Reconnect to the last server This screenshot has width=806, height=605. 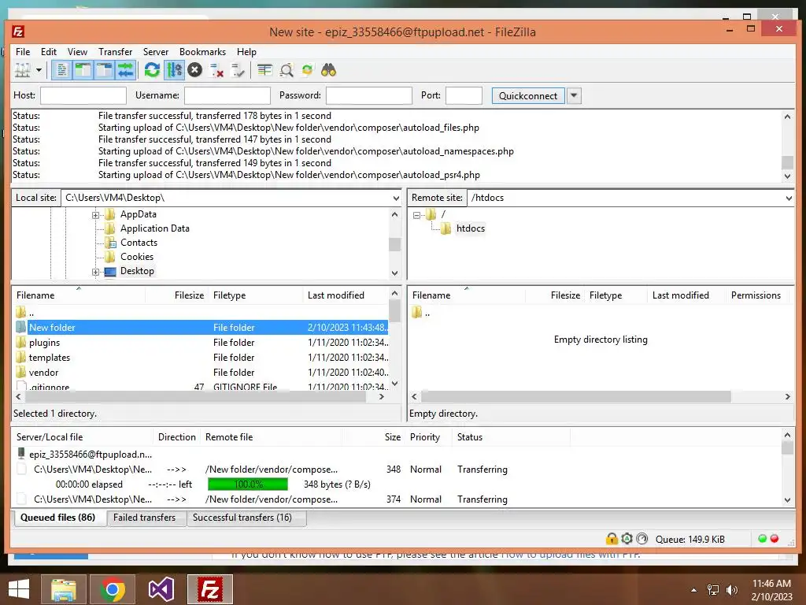[x=238, y=70]
